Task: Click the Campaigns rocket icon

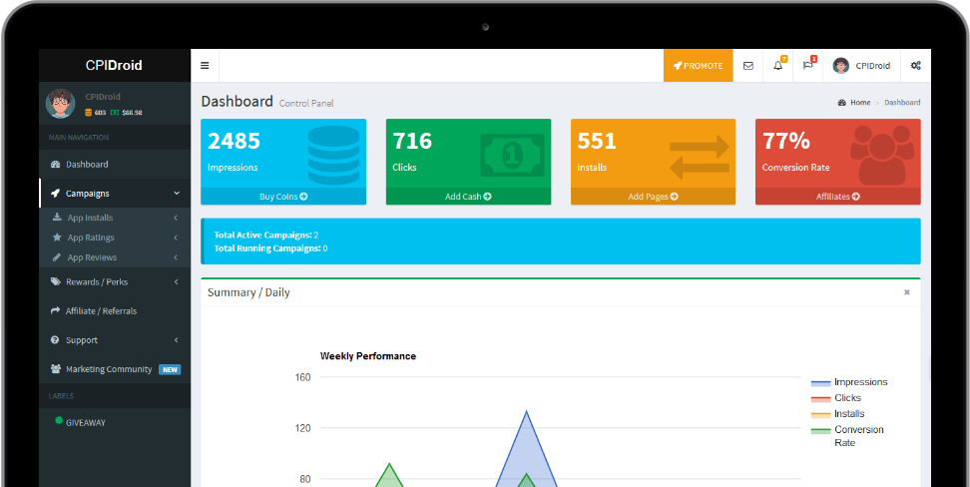Action: point(55,193)
